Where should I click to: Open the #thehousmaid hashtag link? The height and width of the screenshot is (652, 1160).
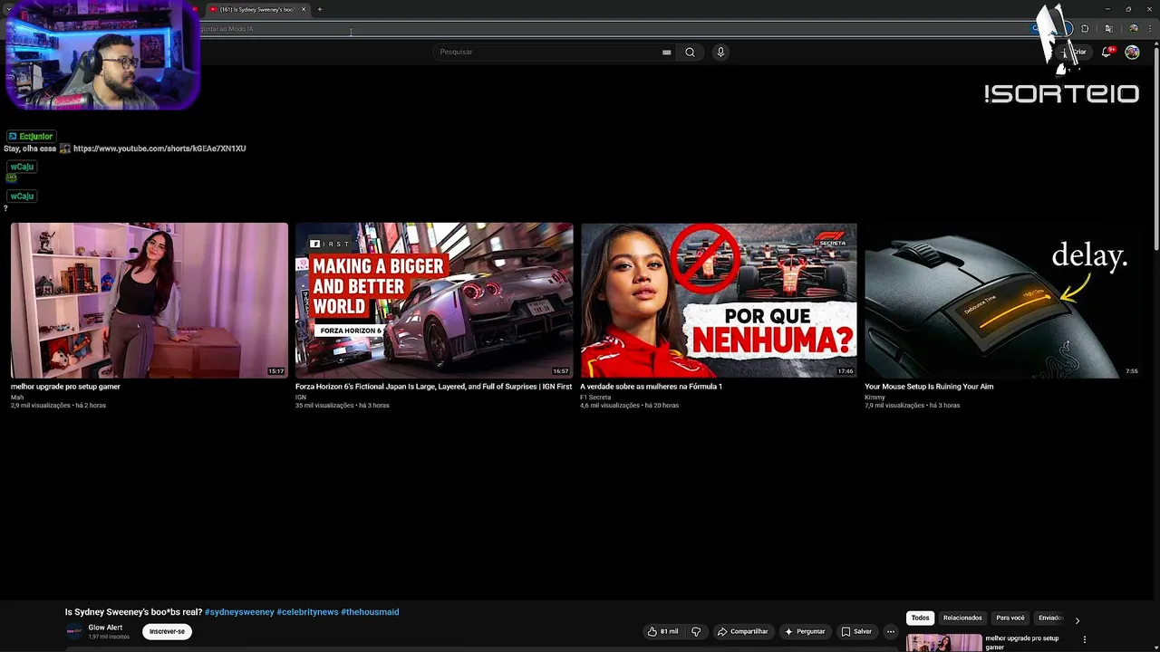[x=370, y=612]
